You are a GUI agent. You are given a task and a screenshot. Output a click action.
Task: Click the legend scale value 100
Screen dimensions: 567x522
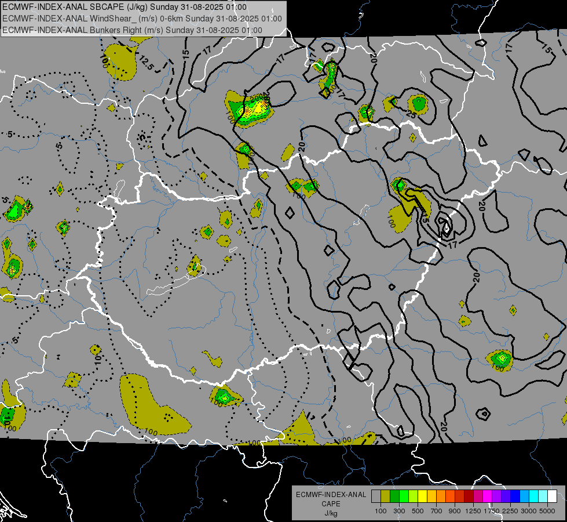[381, 511]
